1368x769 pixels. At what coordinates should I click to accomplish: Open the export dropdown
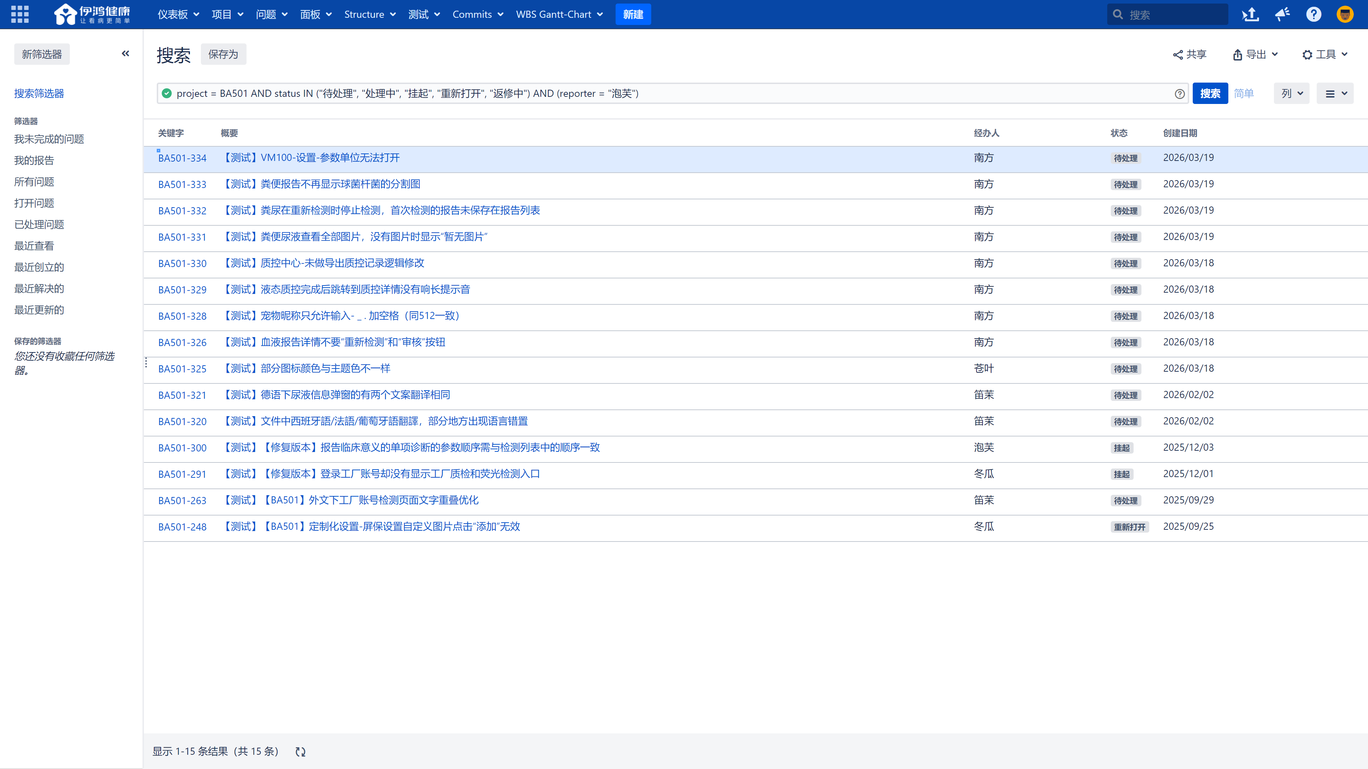tap(1255, 54)
